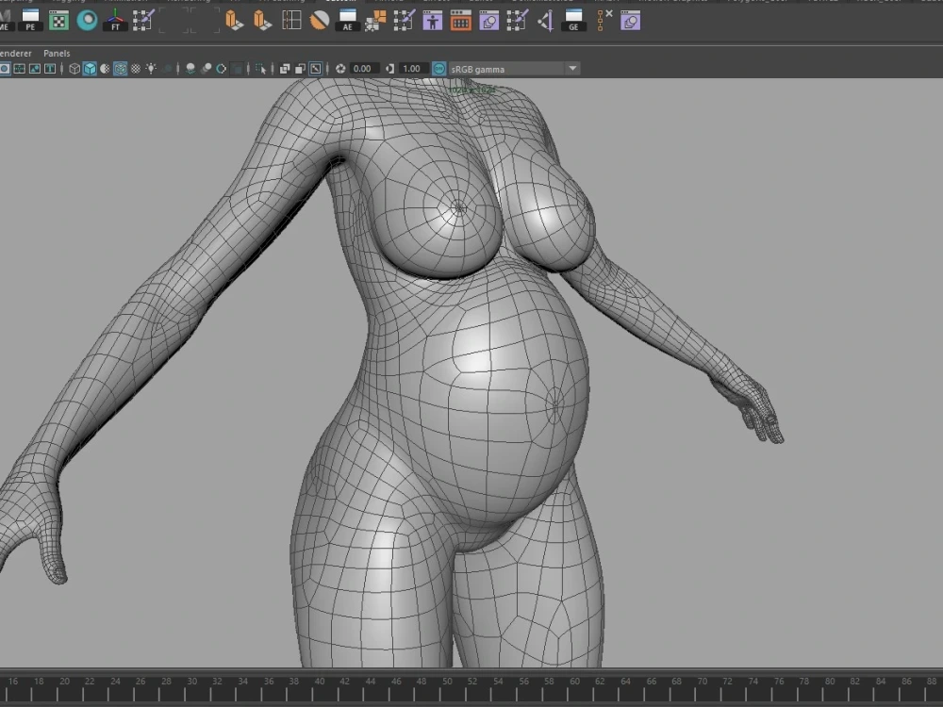
Task: Toggle use all lights bulb icon
Action: point(151,69)
